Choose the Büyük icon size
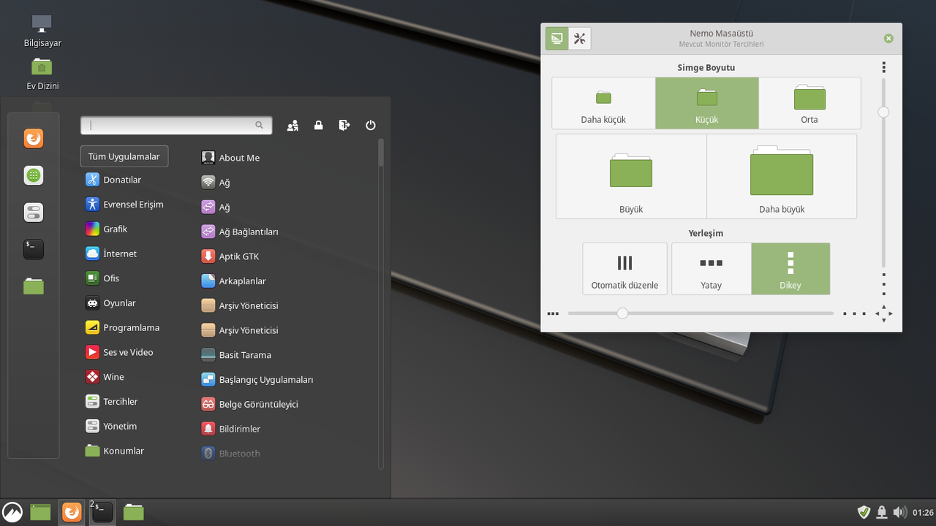 pyautogui.click(x=631, y=176)
